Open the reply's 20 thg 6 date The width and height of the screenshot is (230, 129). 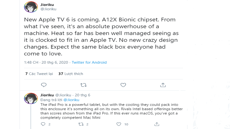[x=83, y=95]
